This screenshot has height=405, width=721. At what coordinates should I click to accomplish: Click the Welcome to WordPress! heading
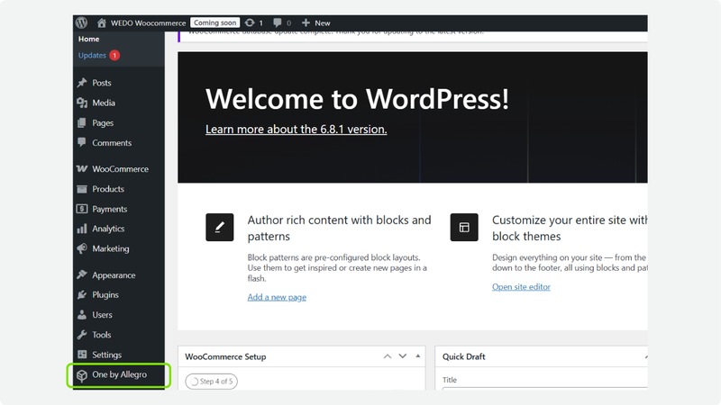tap(357, 99)
